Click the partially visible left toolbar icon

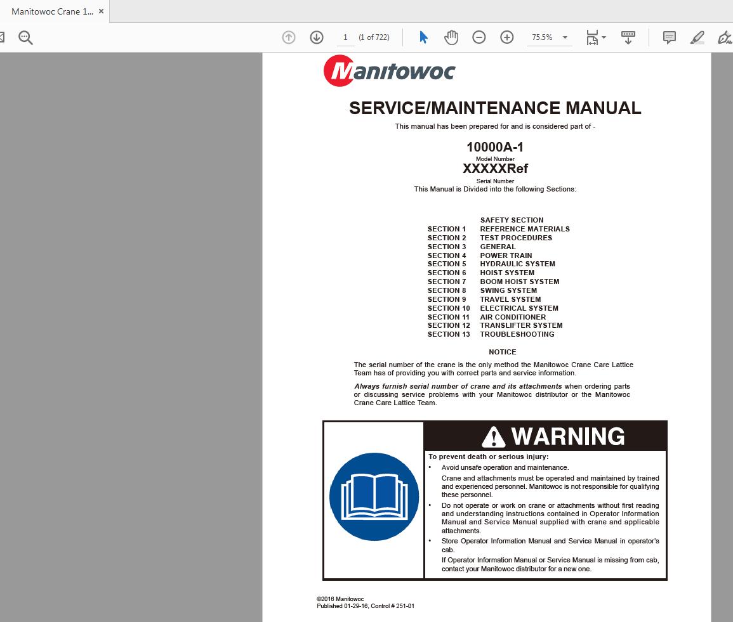click(3, 37)
